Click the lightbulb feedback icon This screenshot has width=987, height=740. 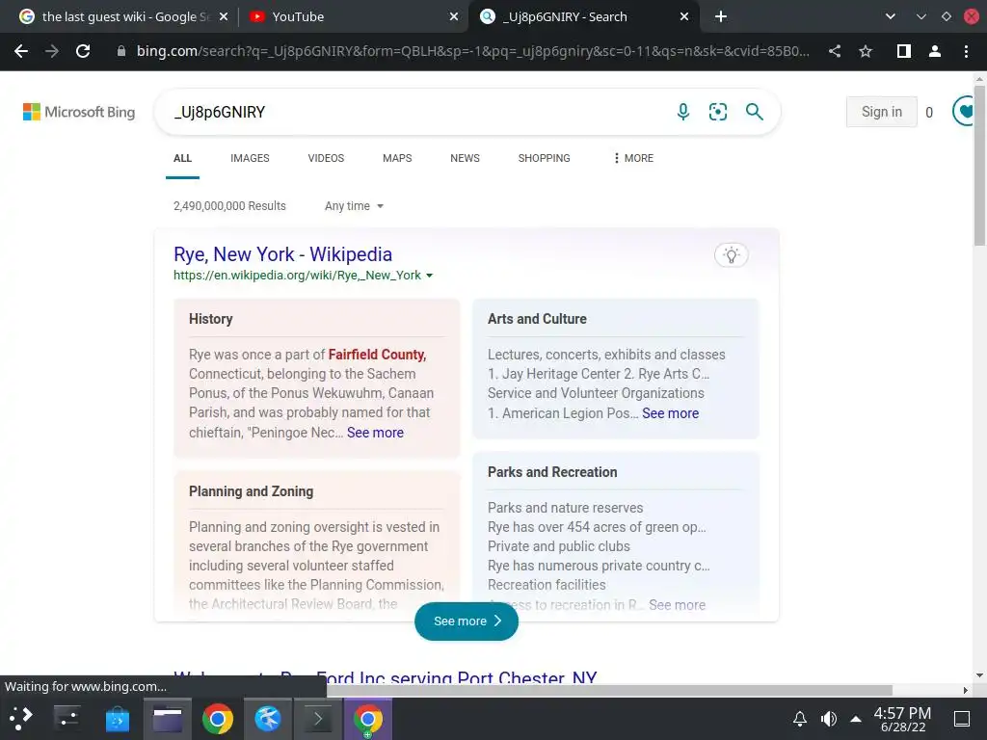(731, 254)
